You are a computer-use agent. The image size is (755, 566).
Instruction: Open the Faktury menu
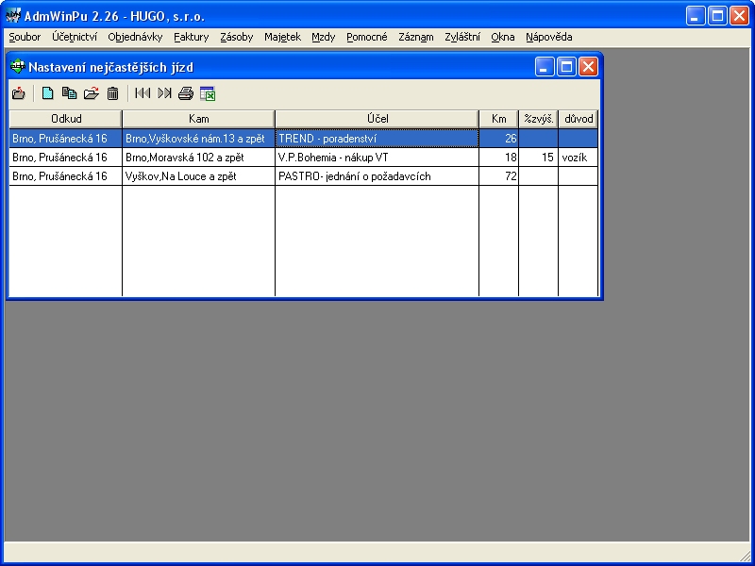click(192, 37)
